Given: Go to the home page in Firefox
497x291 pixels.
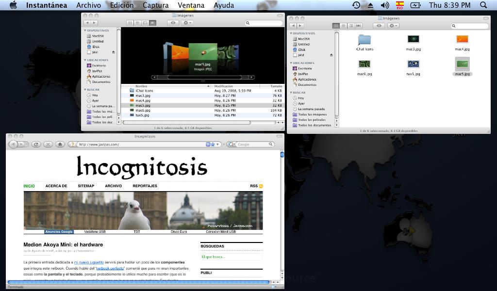Looking at the screenshot, I should click(60, 145).
